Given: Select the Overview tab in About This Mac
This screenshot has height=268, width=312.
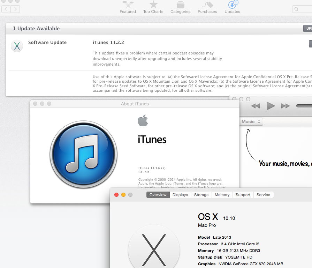Looking at the screenshot, I should pos(158,195).
